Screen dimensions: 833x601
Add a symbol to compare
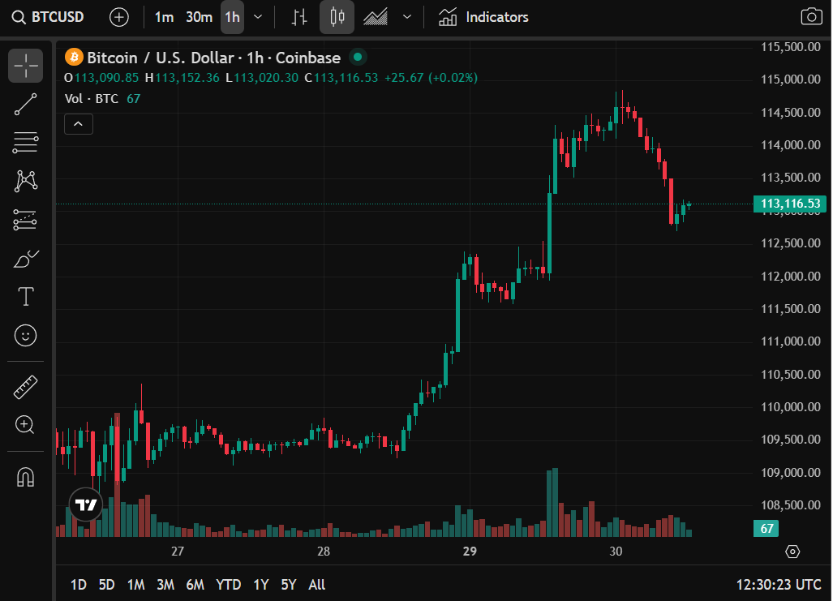(x=119, y=17)
